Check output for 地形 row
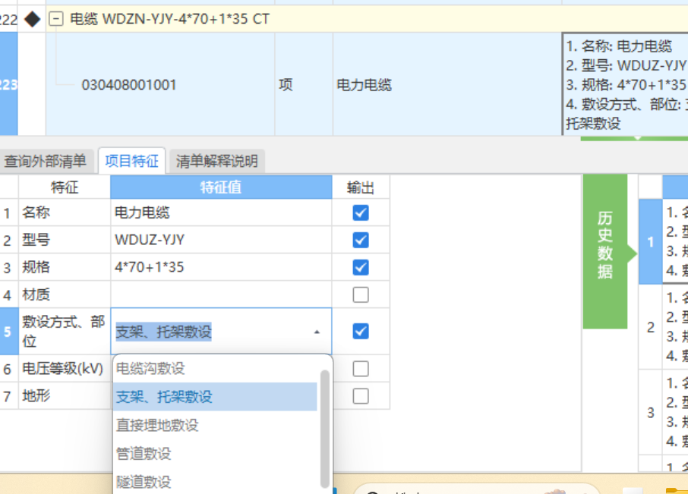The height and width of the screenshot is (494, 688). coord(361,396)
